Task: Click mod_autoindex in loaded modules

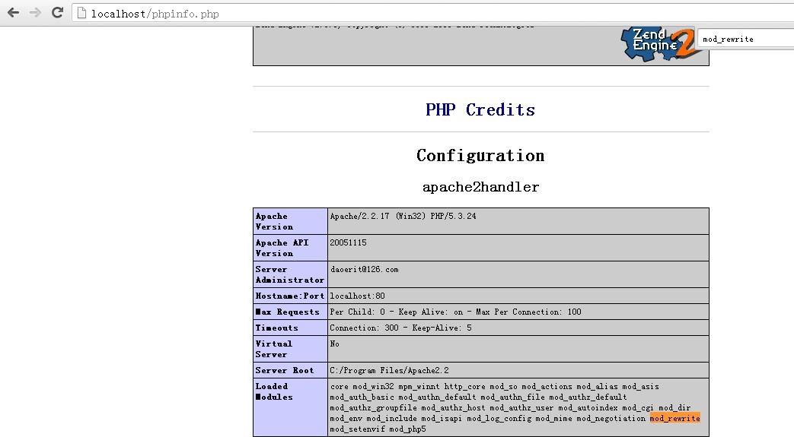Action: click(588, 407)
